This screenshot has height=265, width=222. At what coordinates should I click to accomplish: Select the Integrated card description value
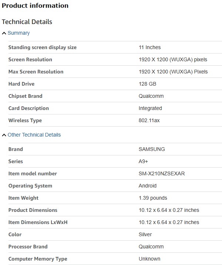(150, 108)
